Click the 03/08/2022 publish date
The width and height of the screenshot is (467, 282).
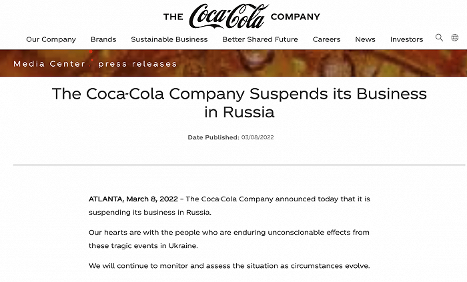pyautogui.click(x=258, y=137)
